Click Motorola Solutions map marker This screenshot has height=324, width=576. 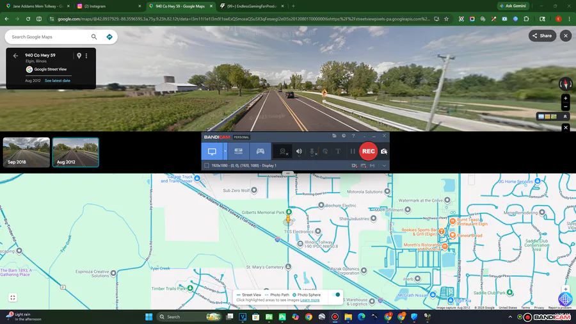(387, 191)
